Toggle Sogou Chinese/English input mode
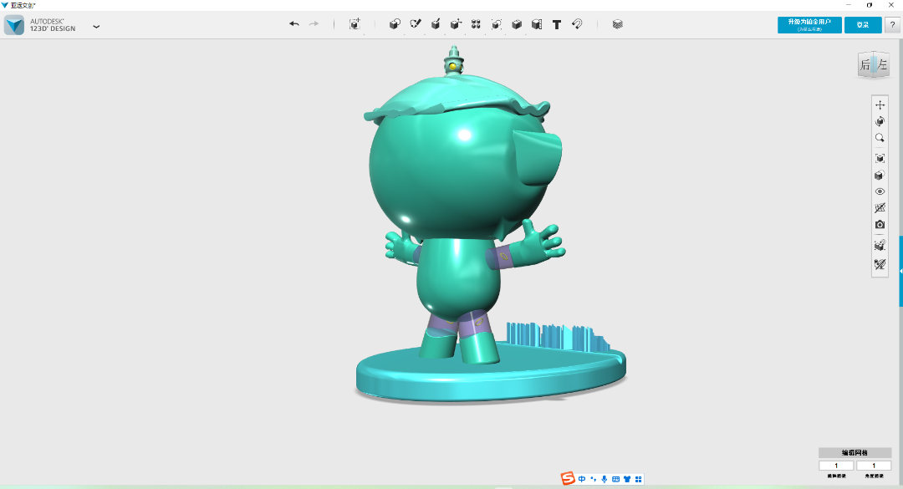 click(x=582, y=479)
